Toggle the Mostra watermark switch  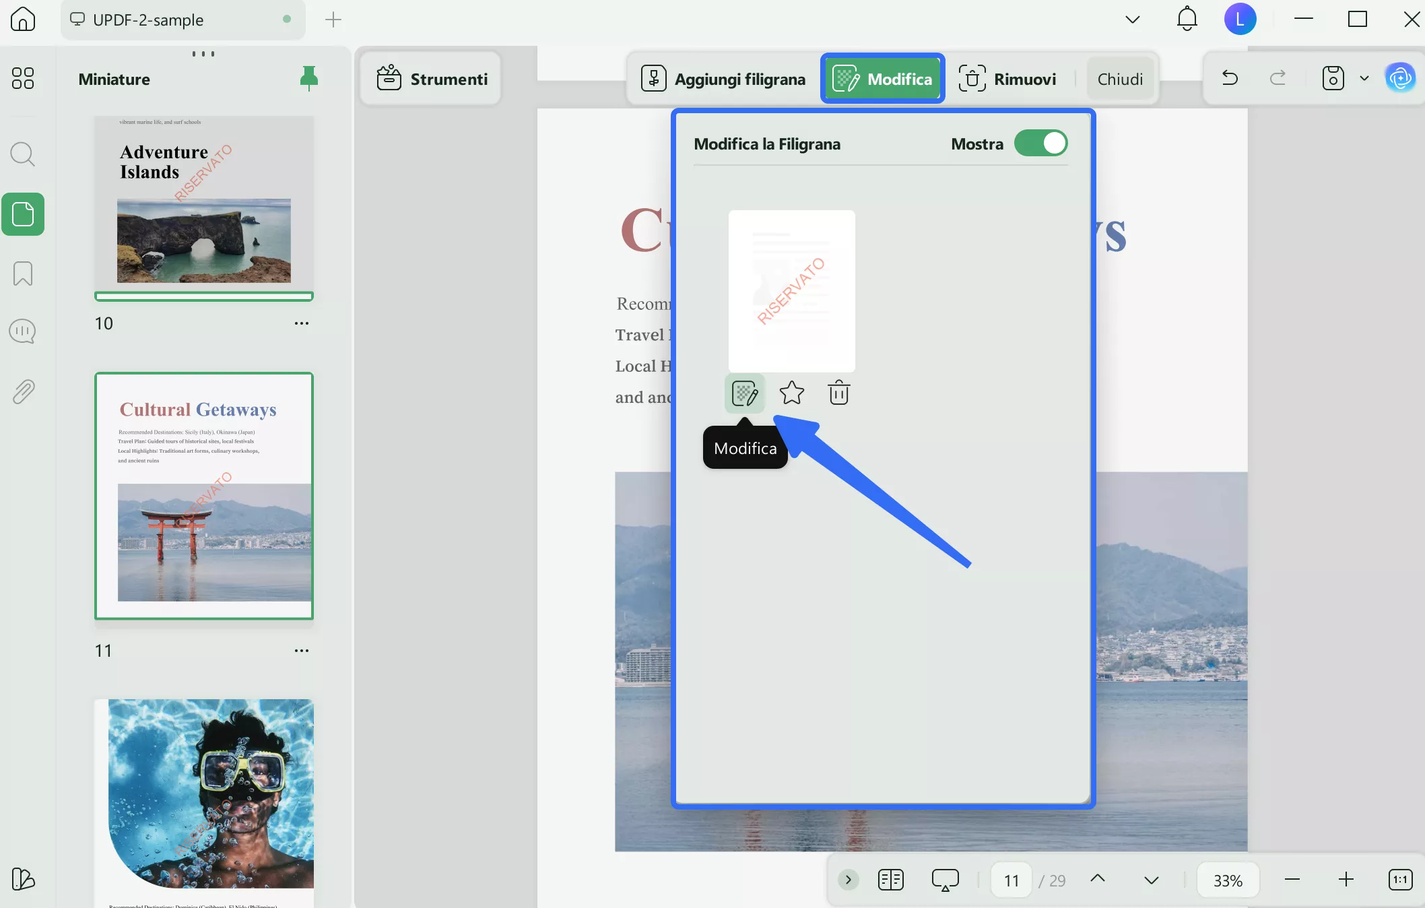[x=1040, y=143]
